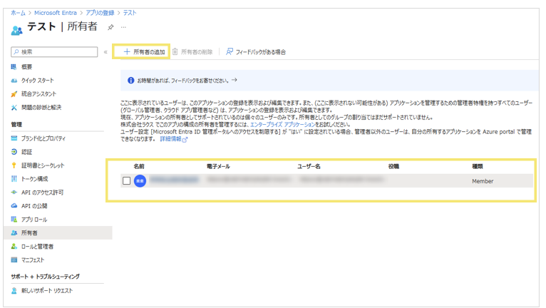Click the 新しいサポート リクエスト person icon
546x308 pixels.
[x=14, y=291]
